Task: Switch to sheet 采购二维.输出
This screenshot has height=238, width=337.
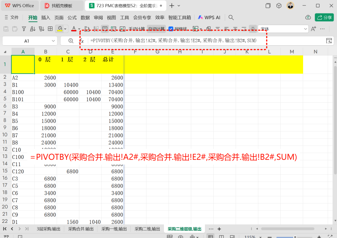Action: click(147, 229)
